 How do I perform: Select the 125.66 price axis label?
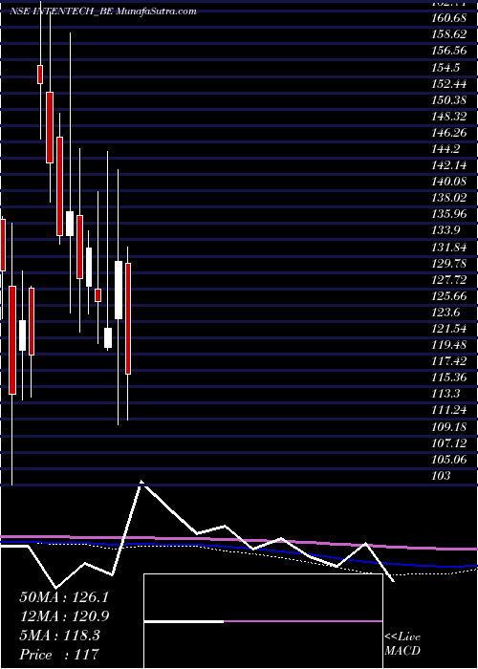pos(449,296)
